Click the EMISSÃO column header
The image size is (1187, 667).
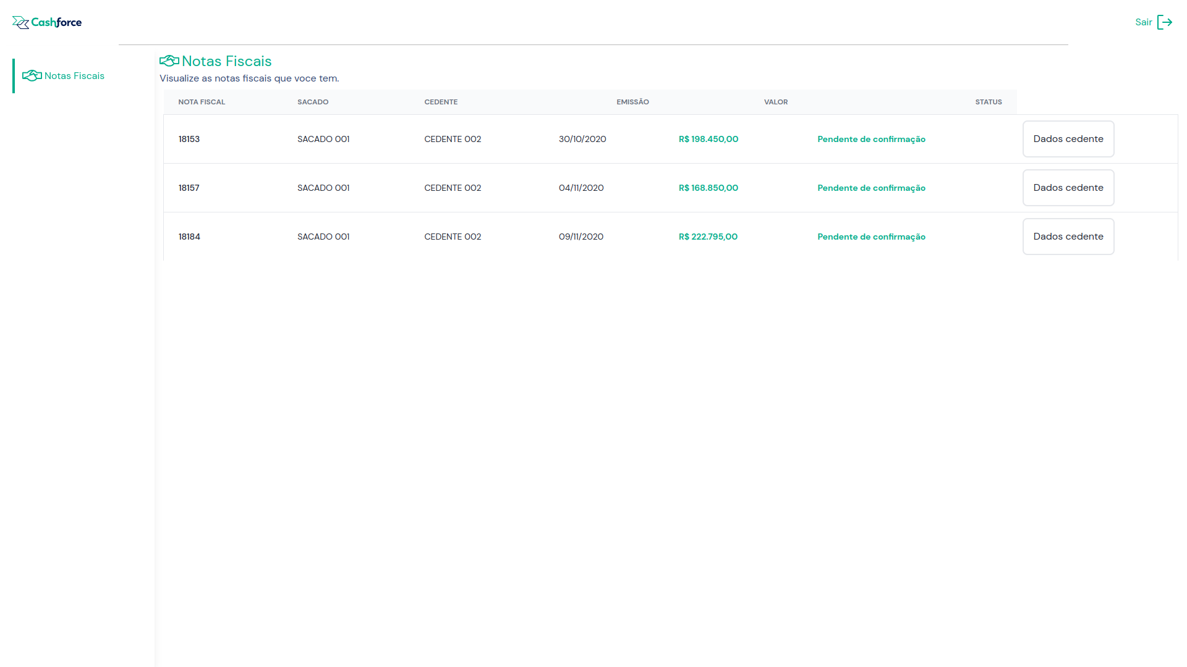[632, 102]
